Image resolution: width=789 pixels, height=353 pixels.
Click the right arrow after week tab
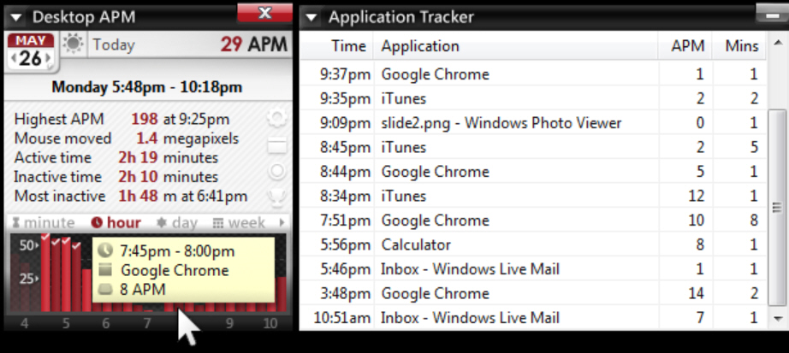pyautogui.click(x=282, y=222)
